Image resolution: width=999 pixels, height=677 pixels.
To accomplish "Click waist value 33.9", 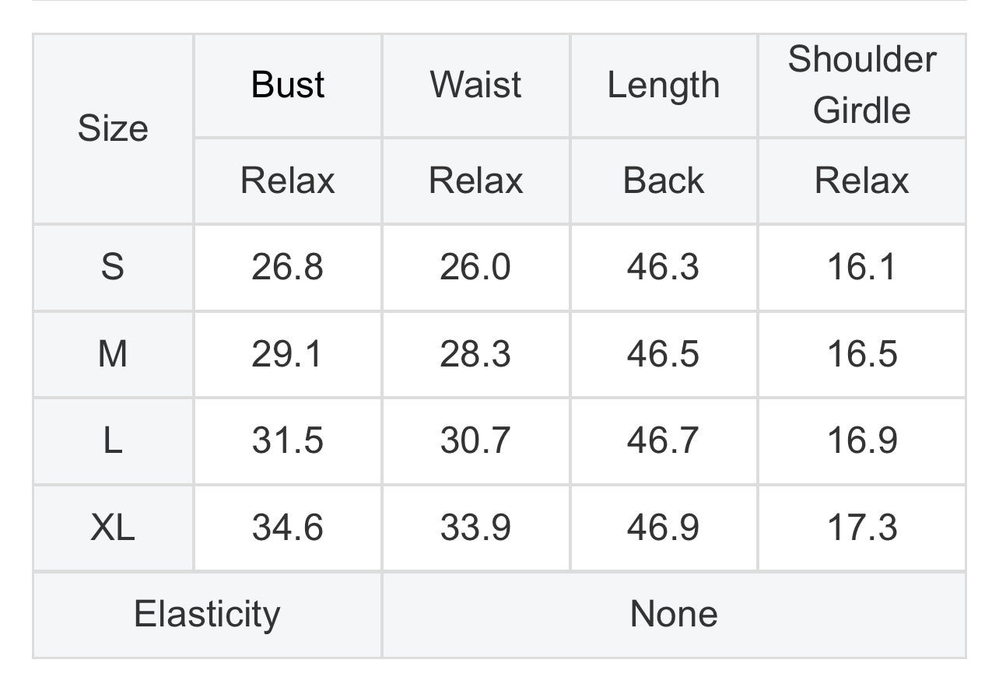I will [475, 528].
